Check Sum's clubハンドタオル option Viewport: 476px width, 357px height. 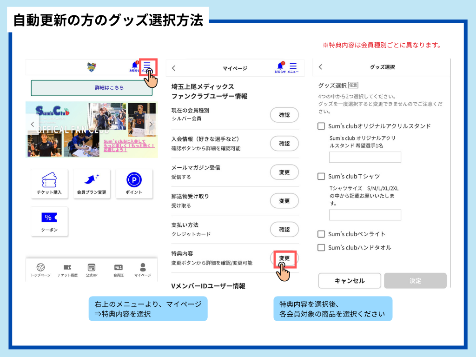(x=321, y=247)
